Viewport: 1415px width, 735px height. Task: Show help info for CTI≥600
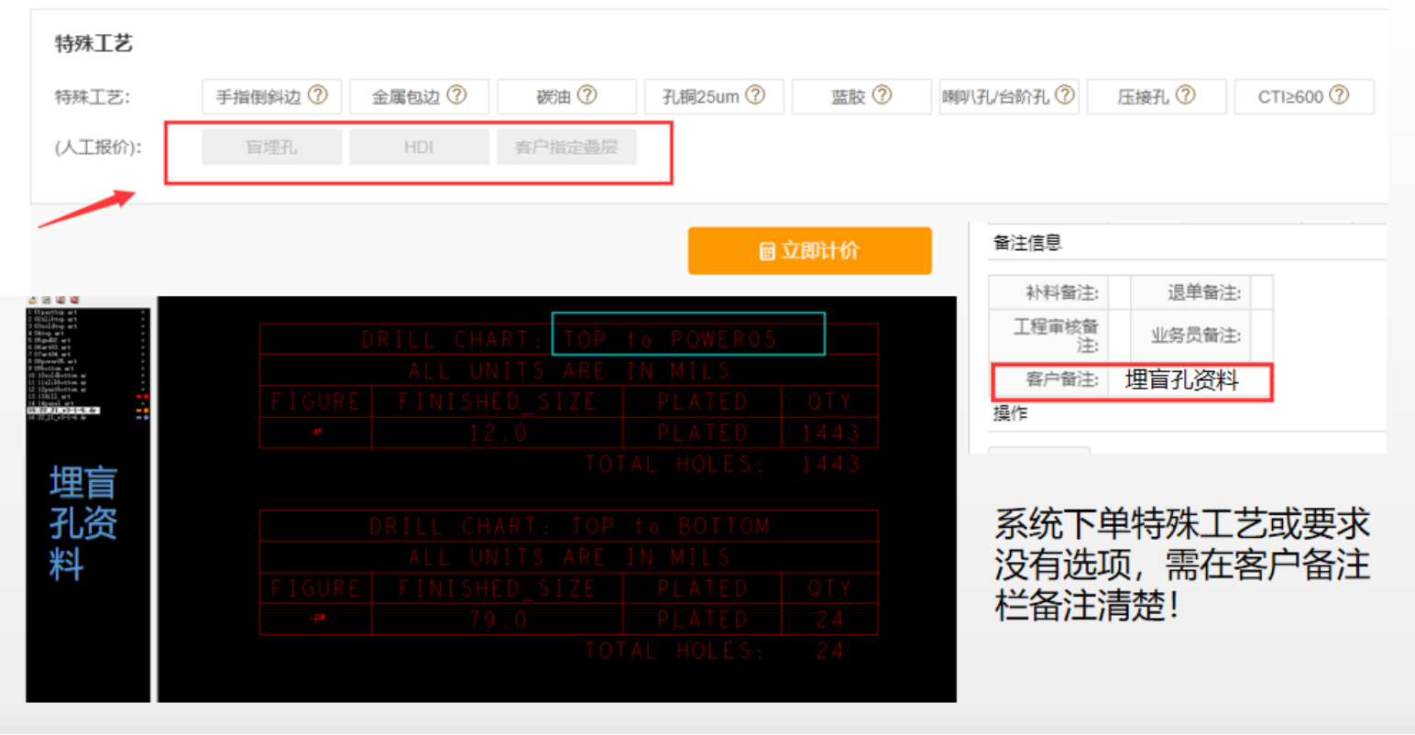coord(1339,95)
